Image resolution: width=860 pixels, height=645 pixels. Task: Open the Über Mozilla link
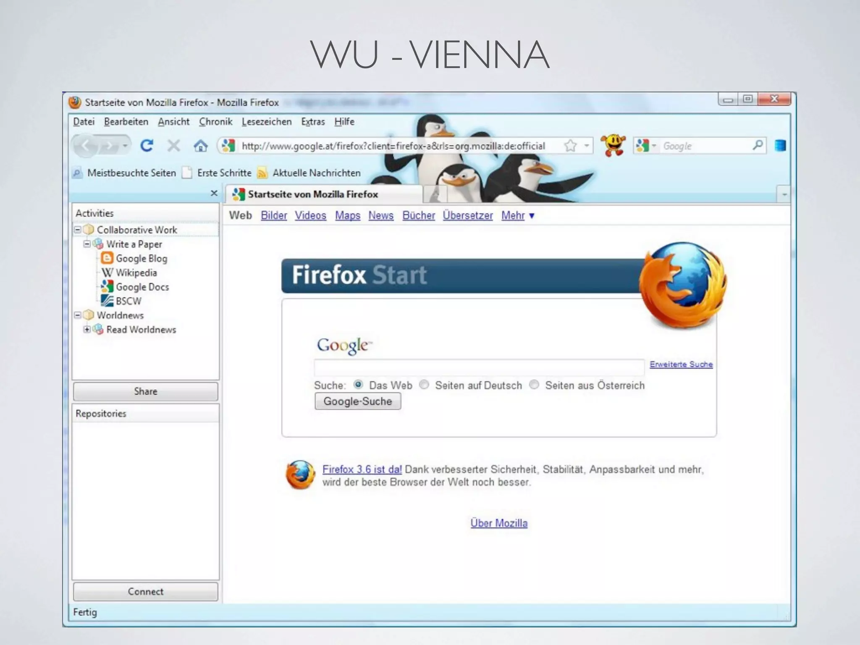(x=499, y=523)
